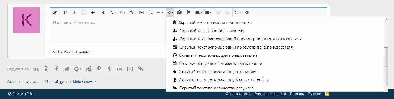Click the Redo arrow

pyautogui.click(x=227, y=12)
